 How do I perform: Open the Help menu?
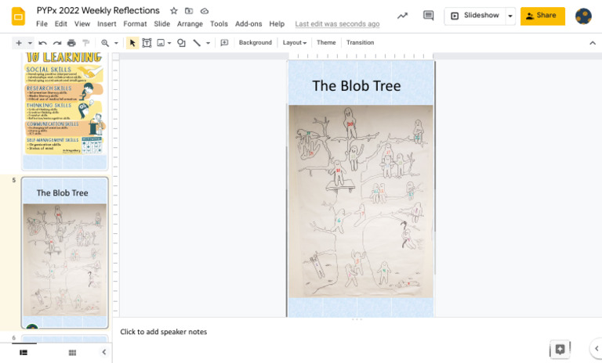pos(277,23)
